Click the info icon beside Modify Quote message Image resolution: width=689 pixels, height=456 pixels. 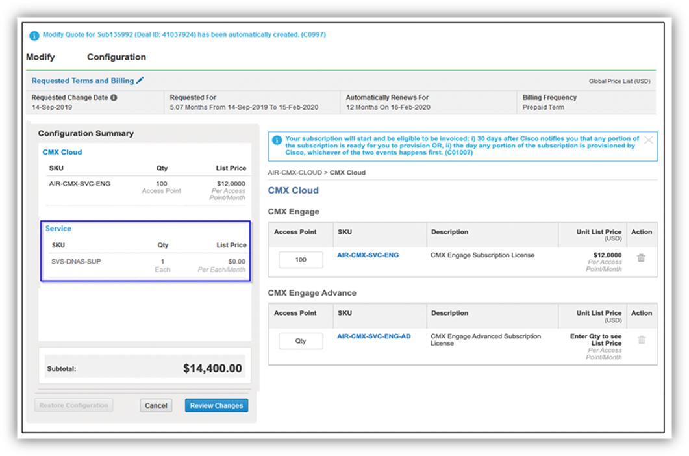point(34,36)
